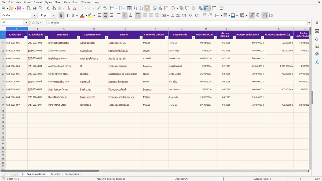
Task: Click the Format as Percent icon
Action: coord(172,16)
